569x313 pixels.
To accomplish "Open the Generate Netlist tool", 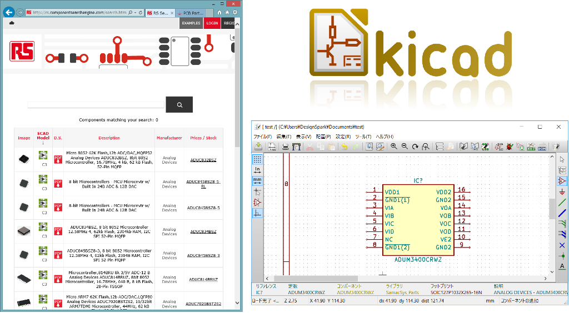I will pyautogui.click(x=531, y=147).
